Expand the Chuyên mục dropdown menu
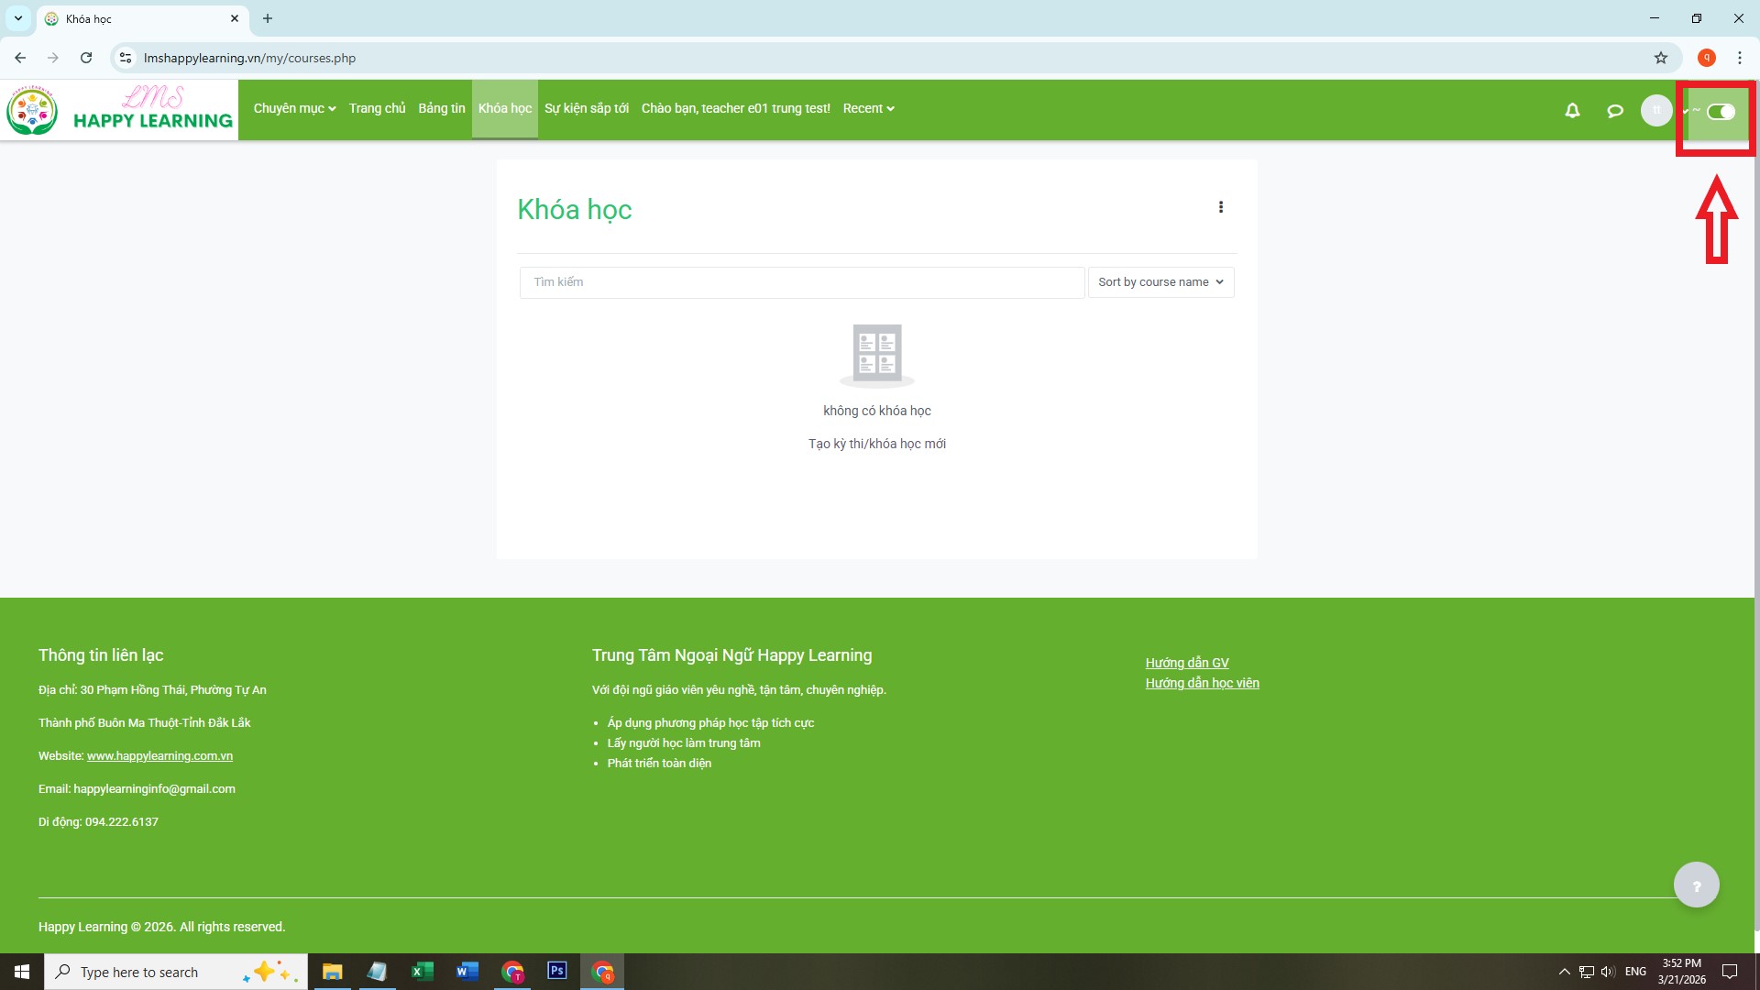Image resolution: width=1760 pixels, height=990 pixels. (x=294, y=108)
